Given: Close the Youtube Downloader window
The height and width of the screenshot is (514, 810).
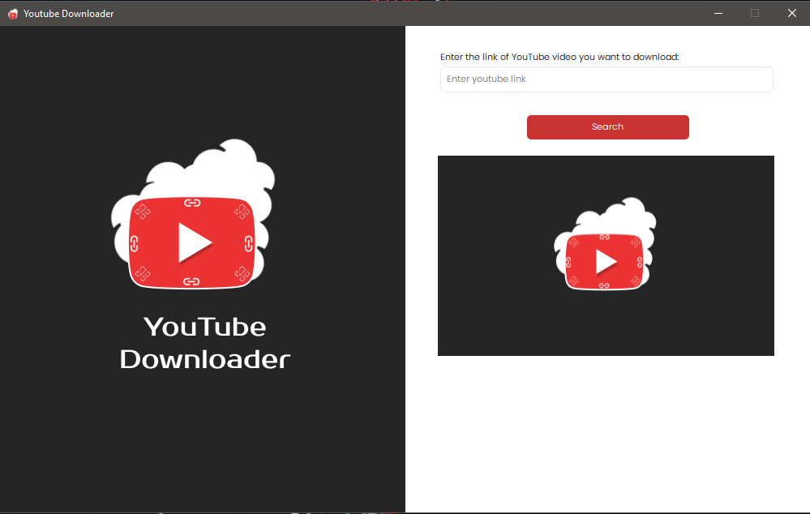Looking at the screenshot, I should [792, 14].
